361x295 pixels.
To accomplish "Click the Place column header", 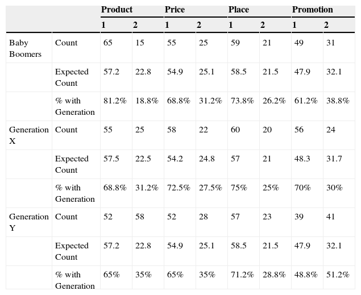I will 238,10.
